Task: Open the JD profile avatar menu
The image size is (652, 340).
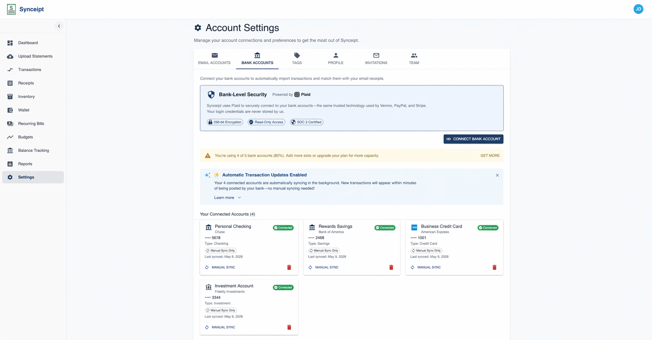Action: click(638, 9)
